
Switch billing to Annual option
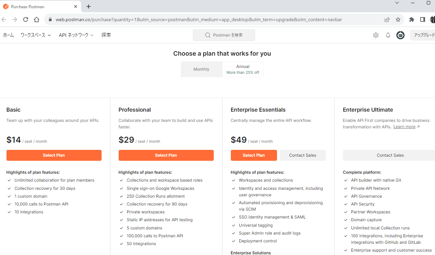[x=243, y=69]
